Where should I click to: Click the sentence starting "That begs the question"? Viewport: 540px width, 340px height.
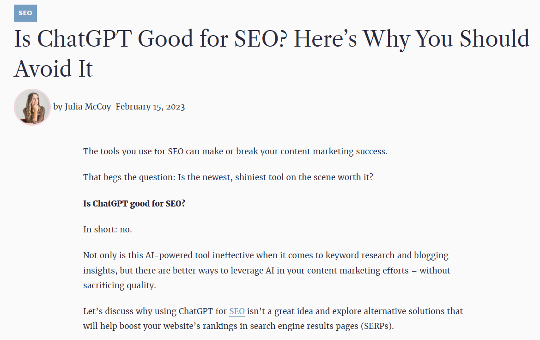228,177
